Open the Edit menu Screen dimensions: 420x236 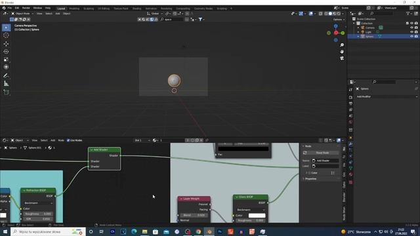coord(17,8)
